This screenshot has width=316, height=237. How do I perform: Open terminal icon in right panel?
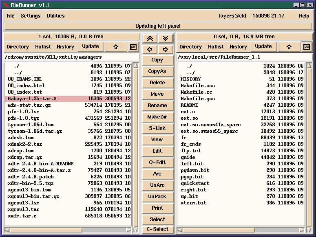coord(306,47)
